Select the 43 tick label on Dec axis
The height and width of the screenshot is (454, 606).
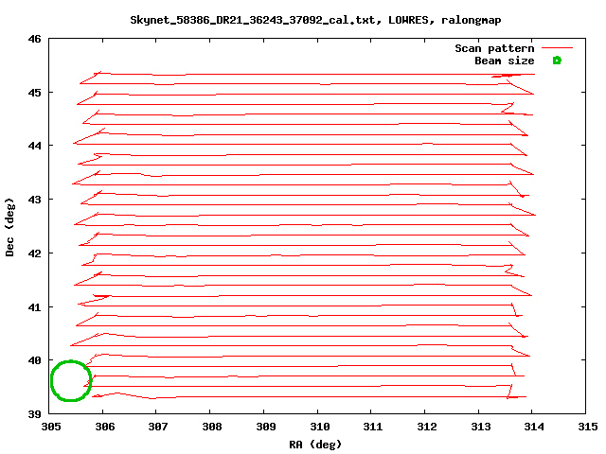(34, 200)
